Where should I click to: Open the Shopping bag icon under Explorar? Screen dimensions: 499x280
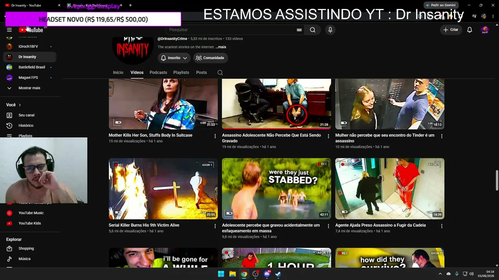pyautogui.click(x=9, y=248)
